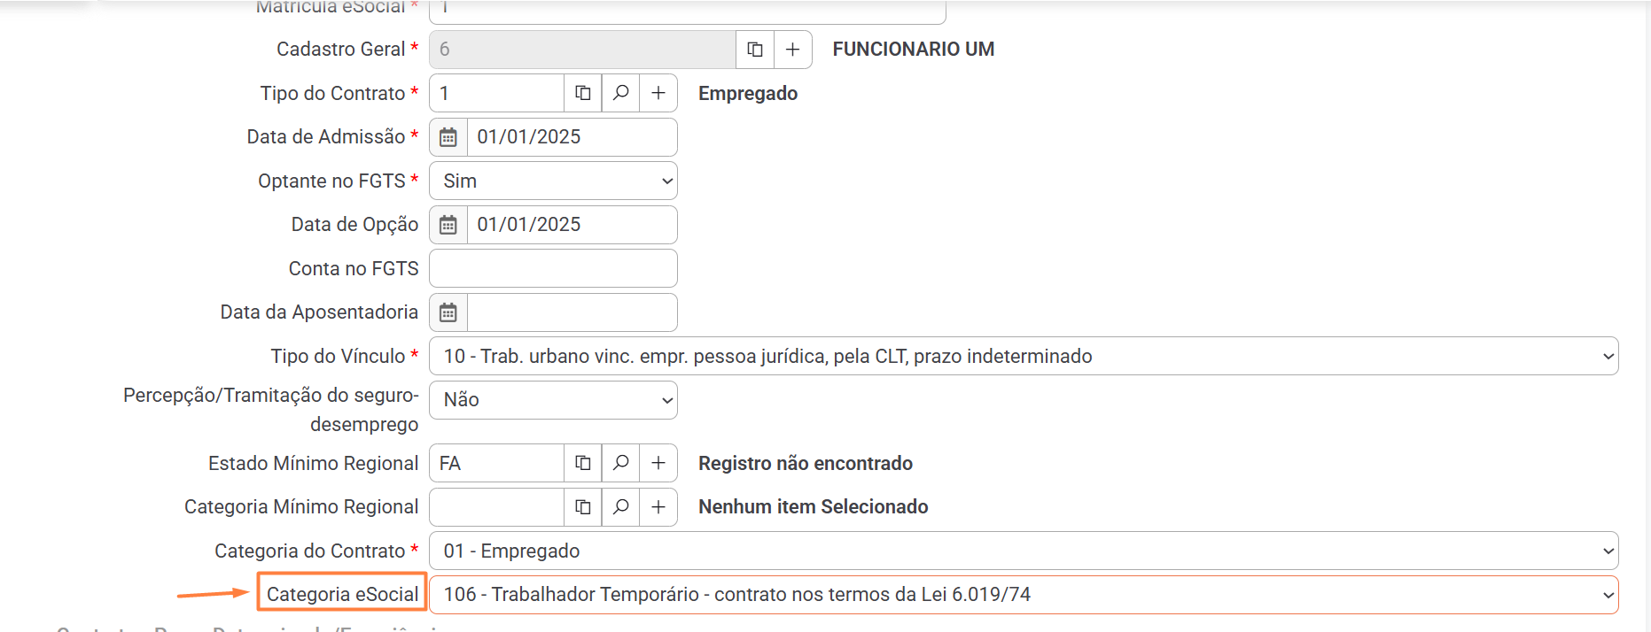Click plus icon for Categoria Mínimo Regional
The width and height of the screenshot is (1651, 632).
(658, 507)
